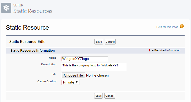This screenshot has height=102, width=191.
Task: Click the SETUP breadcrumb text
Action: (x=18, y=5)
